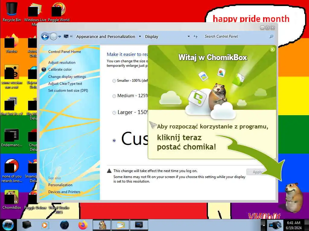Open the 'that but its c#' desktop icon
Screen dimensions: 309x231
pos(12,106)
